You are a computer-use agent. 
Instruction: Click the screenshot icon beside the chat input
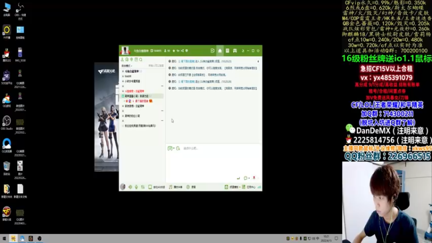[x=178, y=148]
